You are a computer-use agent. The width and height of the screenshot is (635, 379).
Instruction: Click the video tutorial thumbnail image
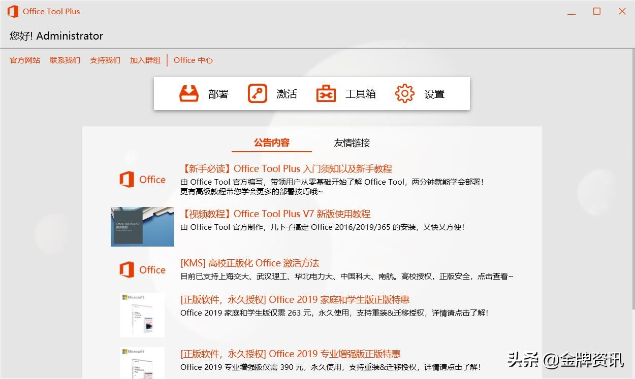pos(142,227)
